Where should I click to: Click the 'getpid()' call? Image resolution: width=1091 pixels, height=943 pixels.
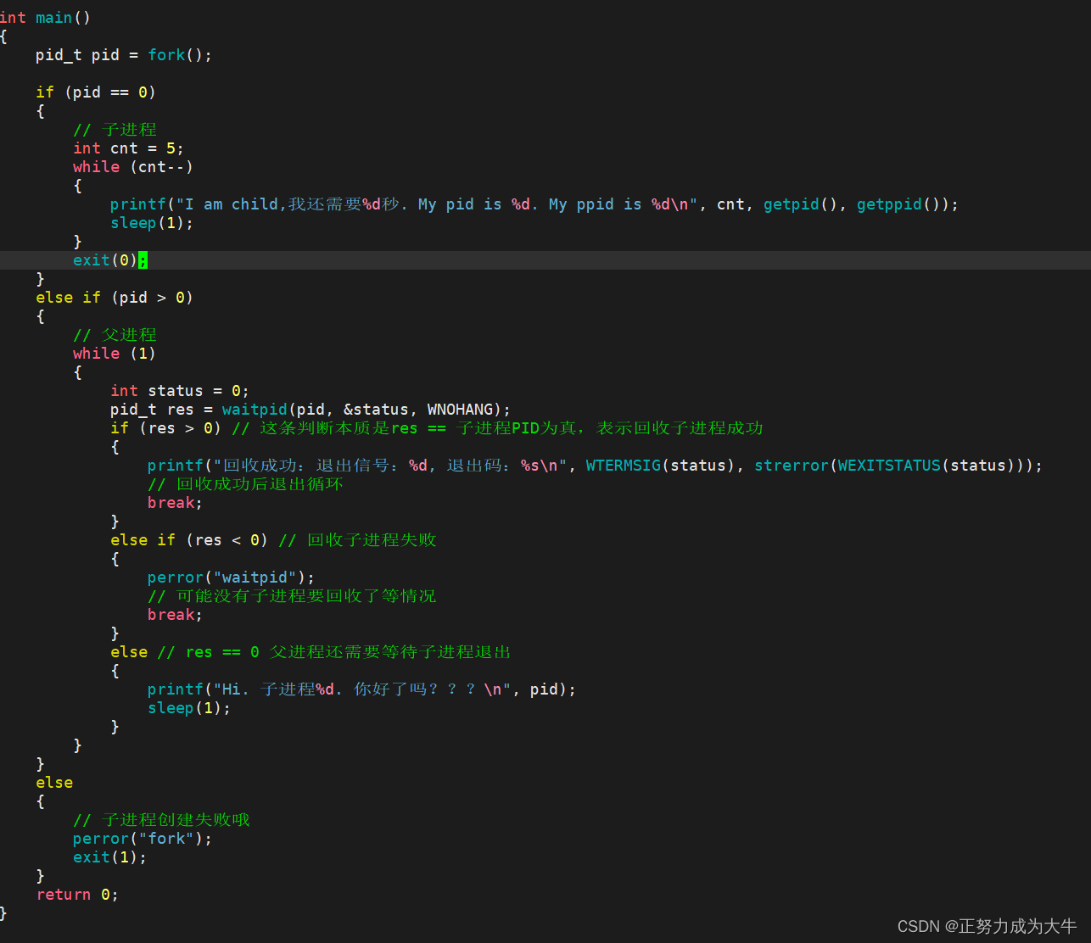coord(801,204)
